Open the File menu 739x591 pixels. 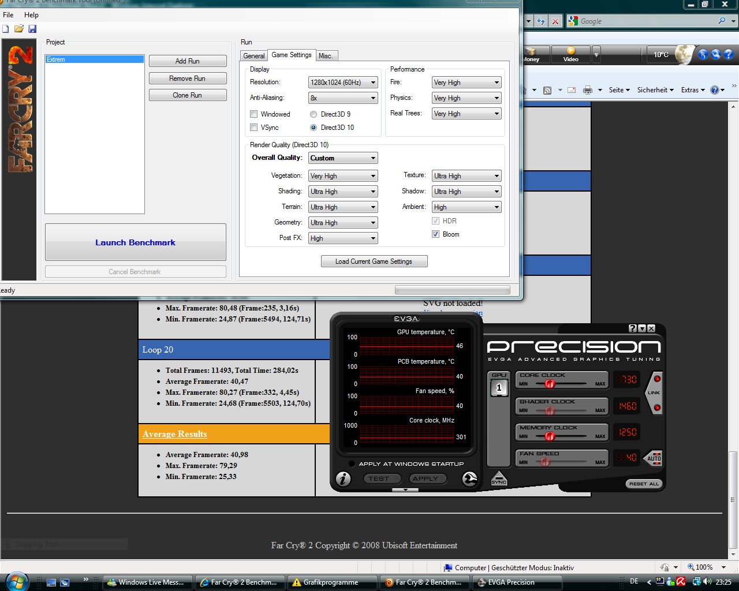(8, 15)
